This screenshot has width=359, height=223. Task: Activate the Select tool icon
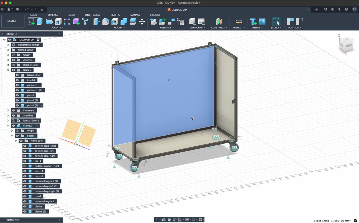click(276, 21)
